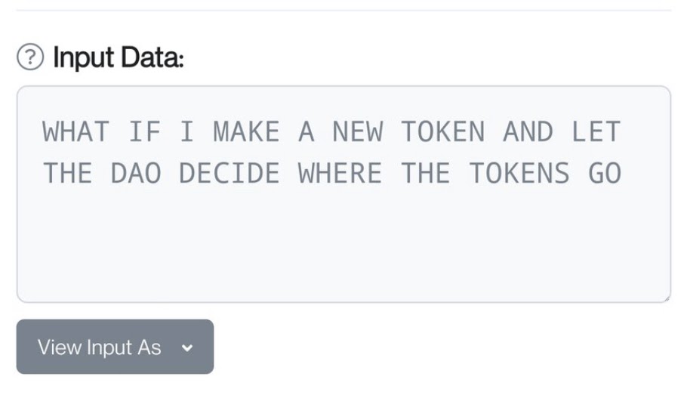Click on the word NEW in the textarea
Image resolution: width=687 pixels, height=395 pixels.
pos(357,132)
